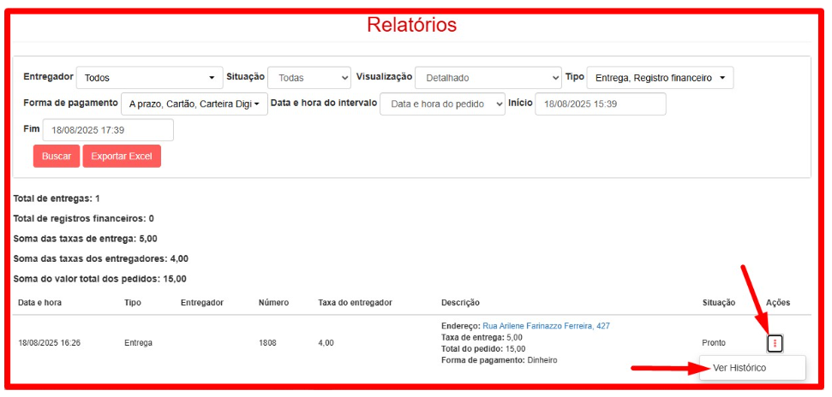Expand the Situação dropdown
Image resolution: width=832 pixels, height=397 pixels.
(x=309, y=78)
